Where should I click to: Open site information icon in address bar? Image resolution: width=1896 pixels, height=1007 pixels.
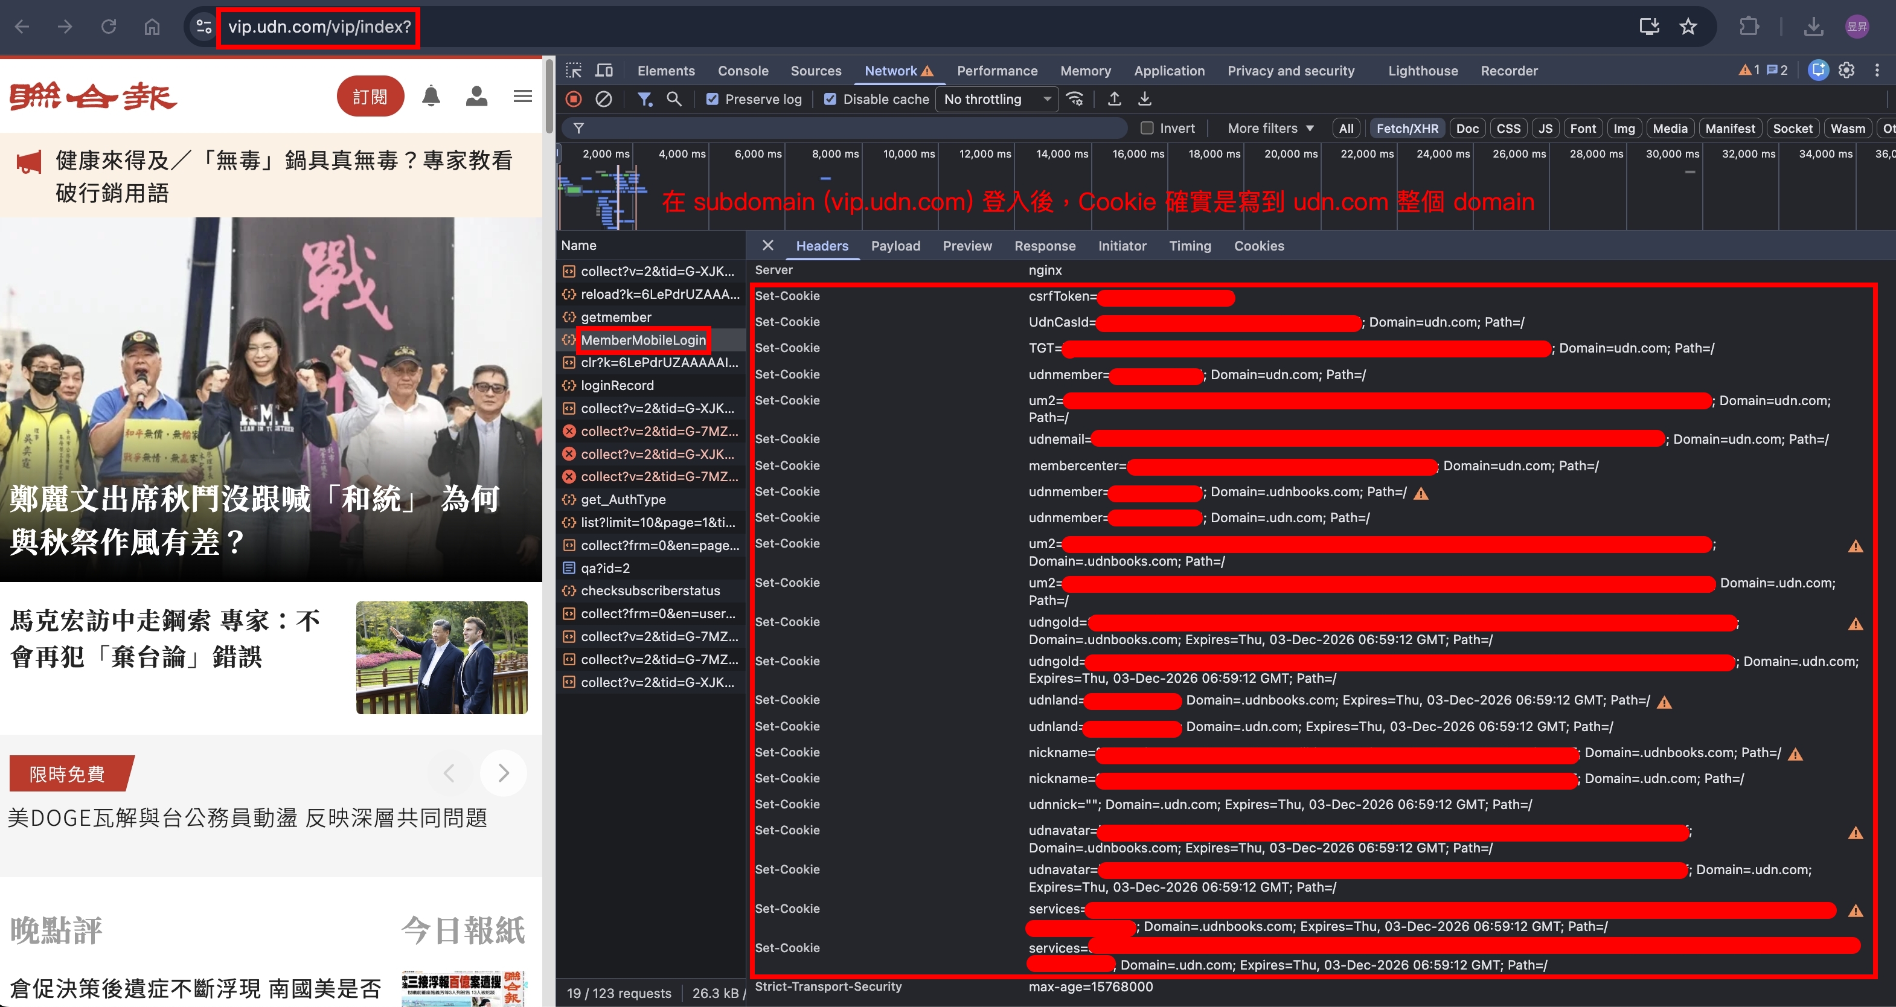[x=204, y=27]
